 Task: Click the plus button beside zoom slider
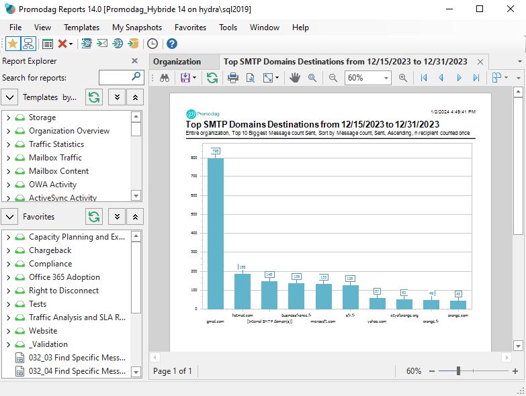(x=515, y=371)
